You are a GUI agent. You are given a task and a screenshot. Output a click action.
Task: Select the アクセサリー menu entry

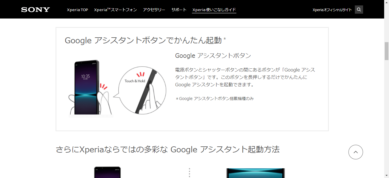[x=154, y=9]
